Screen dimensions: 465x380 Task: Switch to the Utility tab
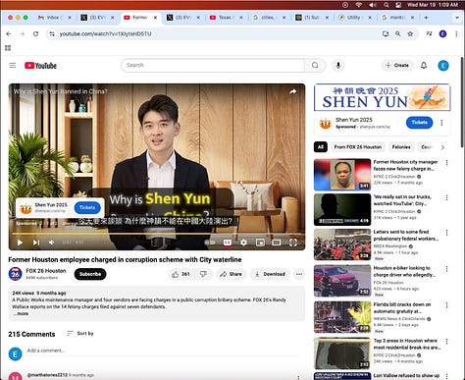click(354, 18)
